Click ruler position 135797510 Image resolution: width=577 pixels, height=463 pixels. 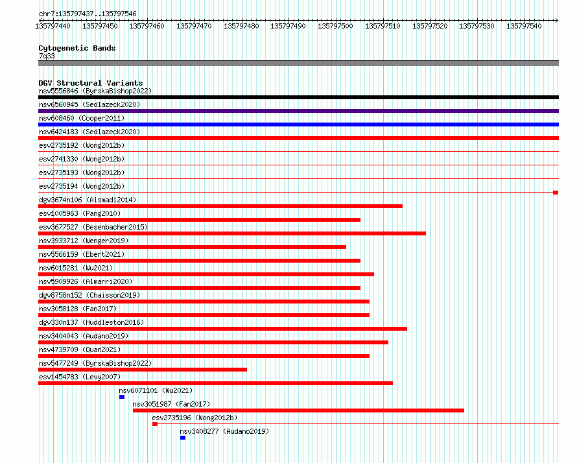(x=383, y=26)
